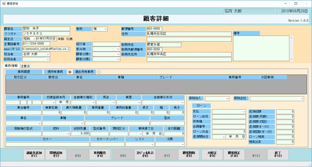The image size is (312, 167).
Task: Switch to the 車両情報 tab
Action: click(x=11, y=66)
